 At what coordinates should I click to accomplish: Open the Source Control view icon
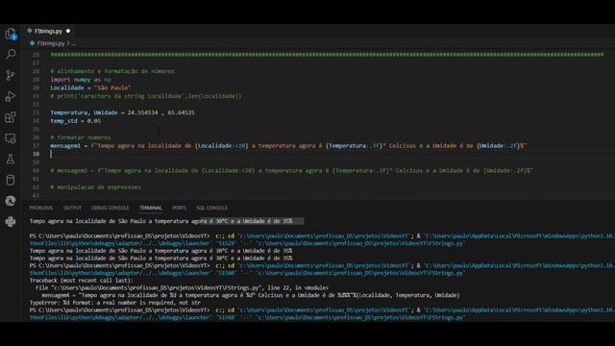click(11, 75)
